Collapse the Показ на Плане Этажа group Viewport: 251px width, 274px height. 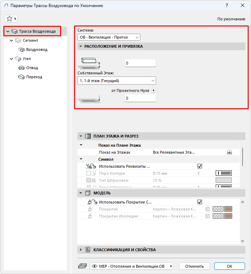(x=81, y=145)
